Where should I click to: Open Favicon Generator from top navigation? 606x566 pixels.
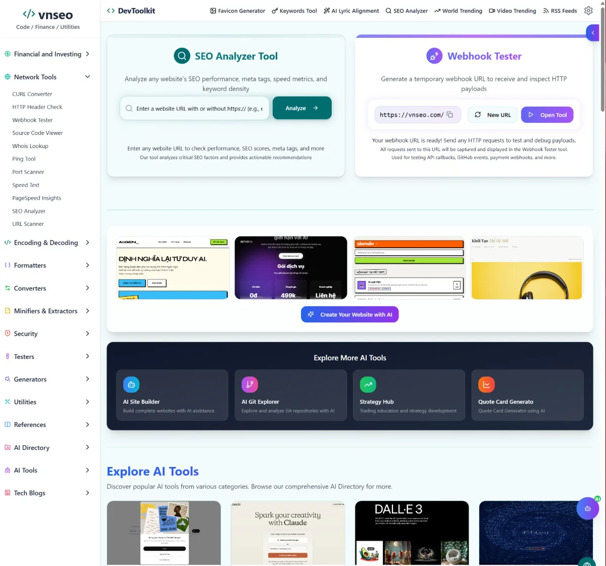pos(237,11)
